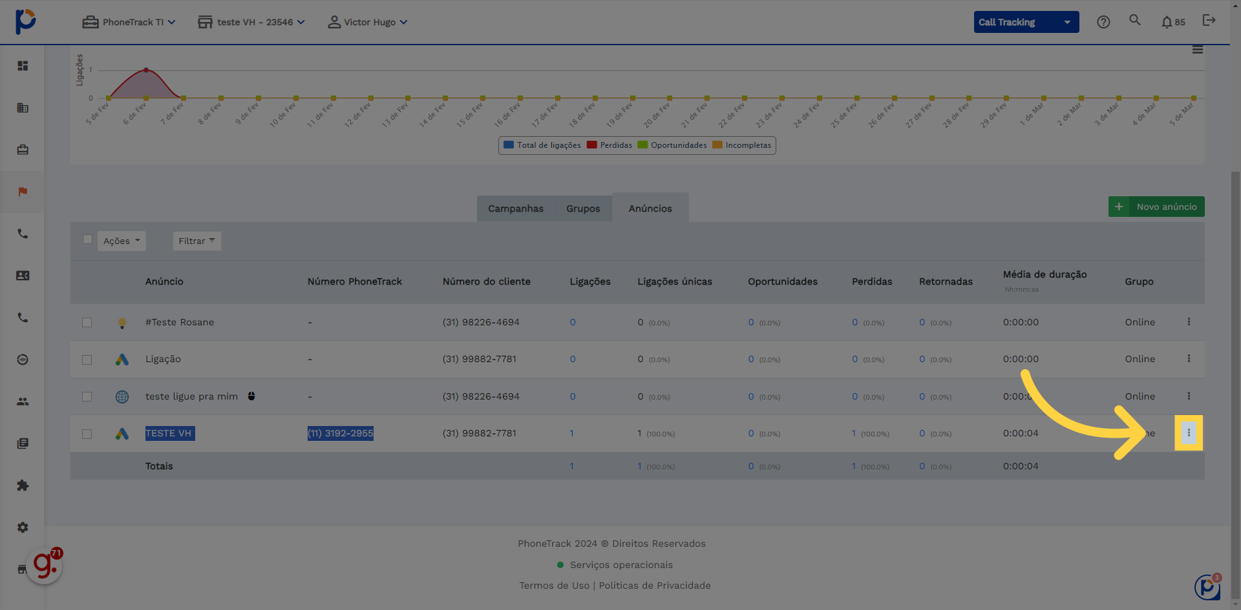This screenshot has height=610, width=1241.
Task: Click the mouse icon beside teste ligue pra mim
Action: point(251,396)
